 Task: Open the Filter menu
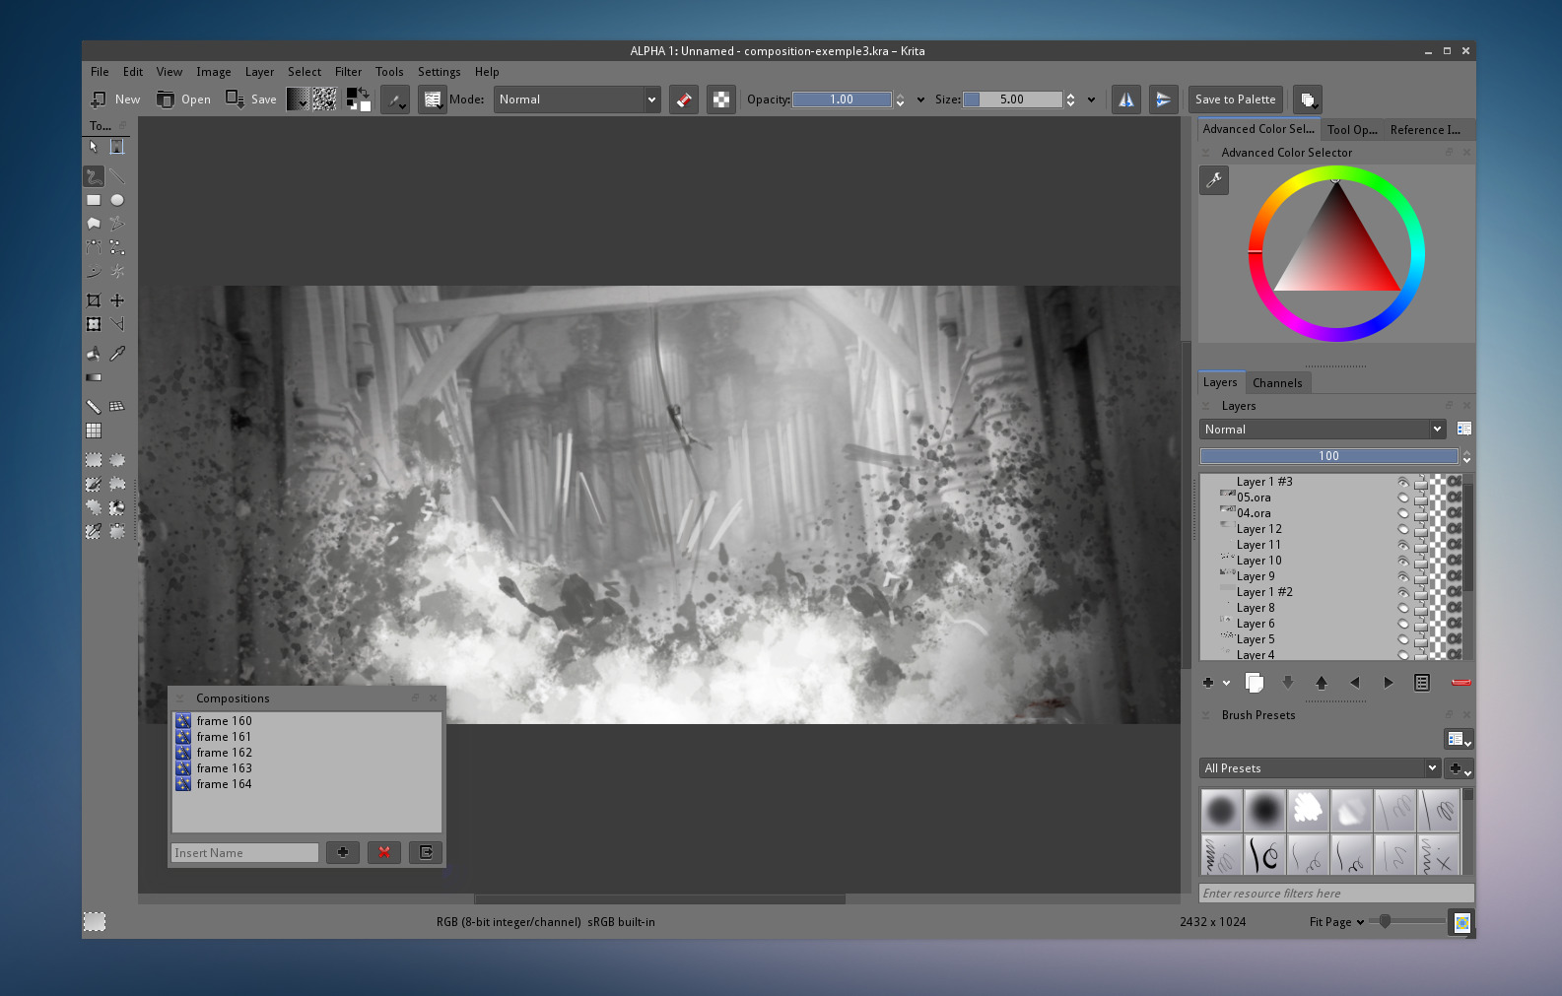click(348, 72)
